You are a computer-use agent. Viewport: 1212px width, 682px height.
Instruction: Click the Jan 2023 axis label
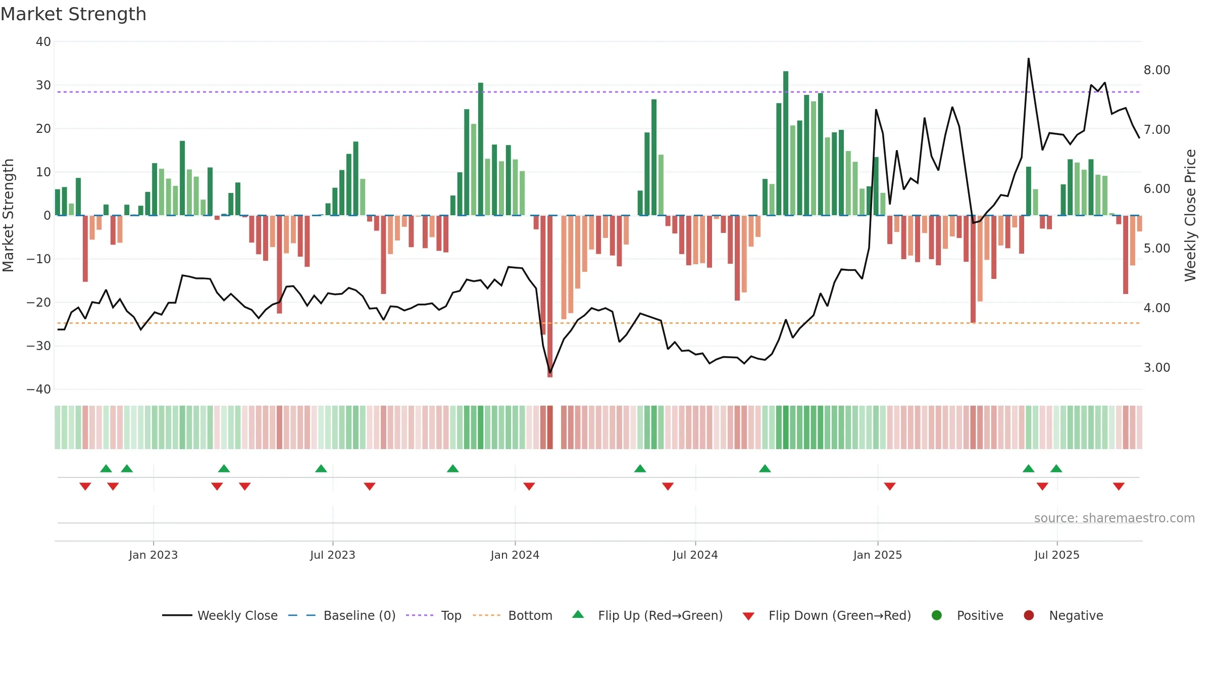[153, 555]
